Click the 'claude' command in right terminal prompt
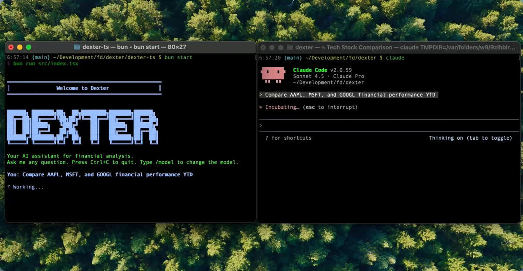 [395, 58]
